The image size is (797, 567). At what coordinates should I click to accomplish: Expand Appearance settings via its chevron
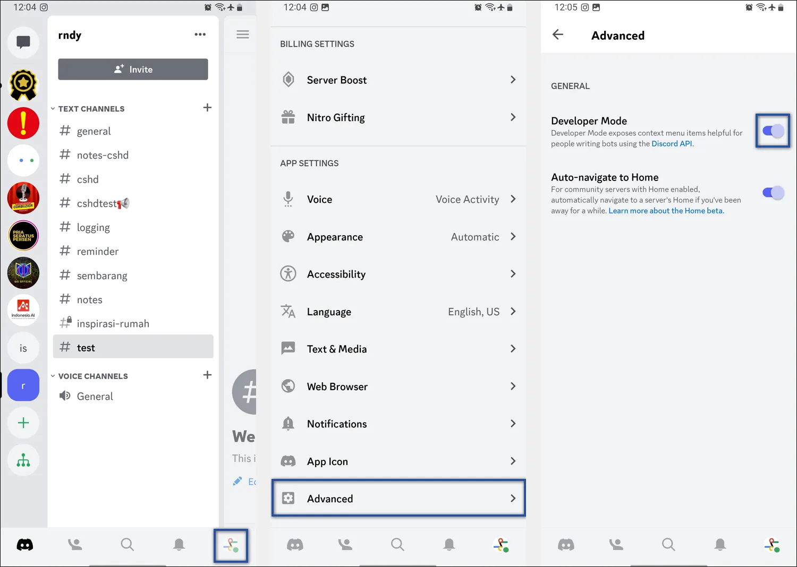pos(513,237)
